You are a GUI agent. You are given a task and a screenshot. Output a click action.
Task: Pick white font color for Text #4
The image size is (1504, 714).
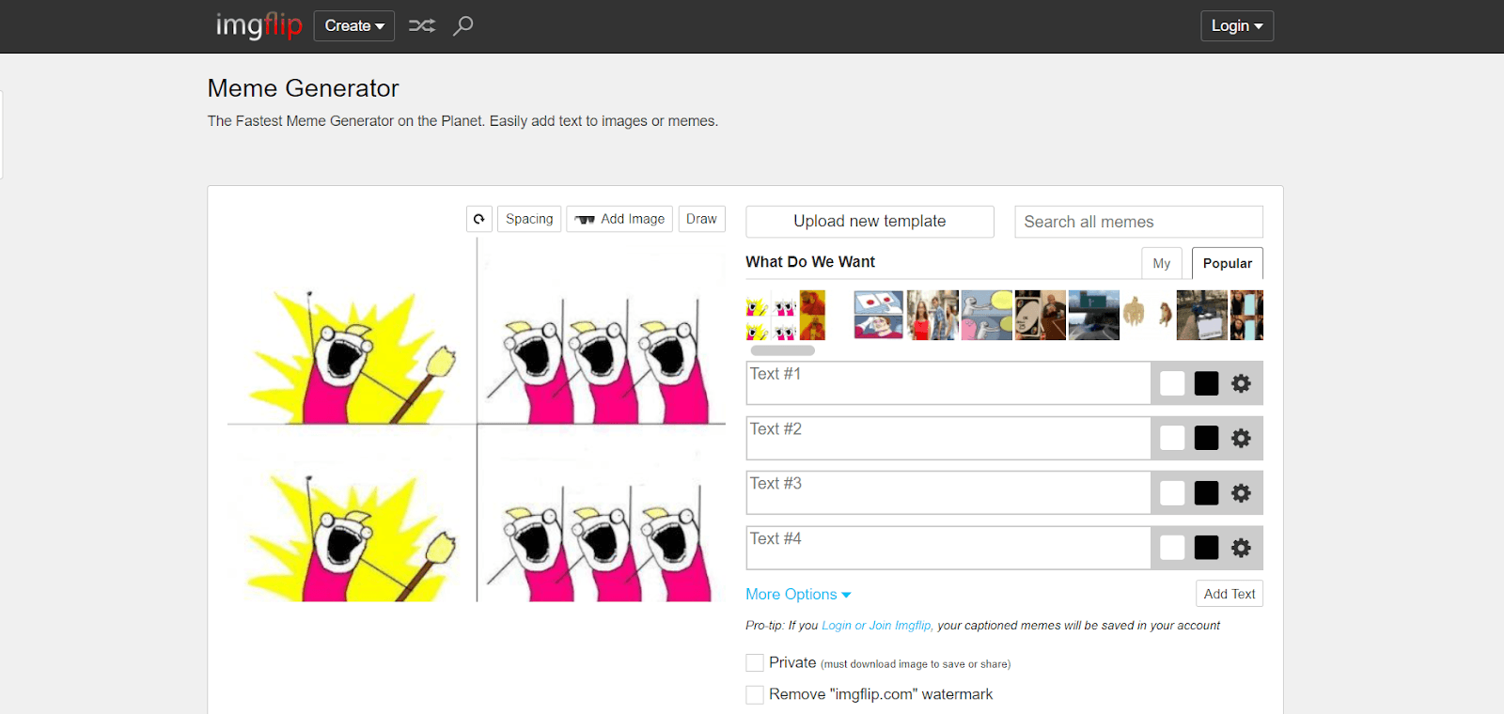pos(1172,548)
